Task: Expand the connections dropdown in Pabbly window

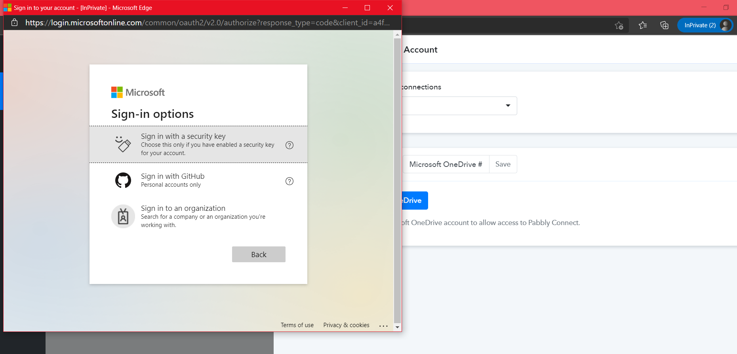Action: (x=459, y=106)
